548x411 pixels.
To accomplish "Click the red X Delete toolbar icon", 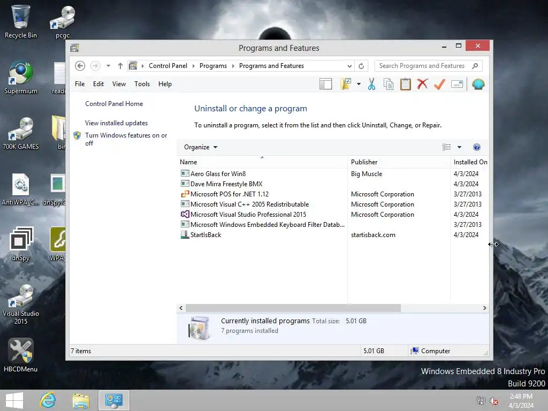I will pos(423,84).
